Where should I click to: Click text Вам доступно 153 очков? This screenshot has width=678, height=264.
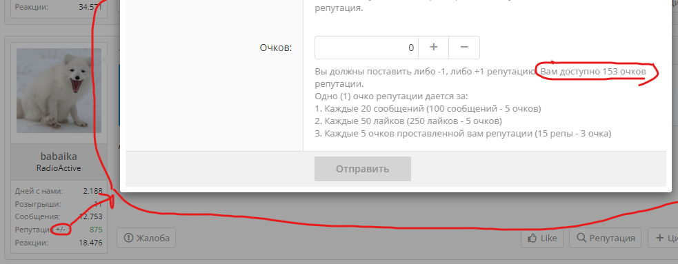[593, 71]
